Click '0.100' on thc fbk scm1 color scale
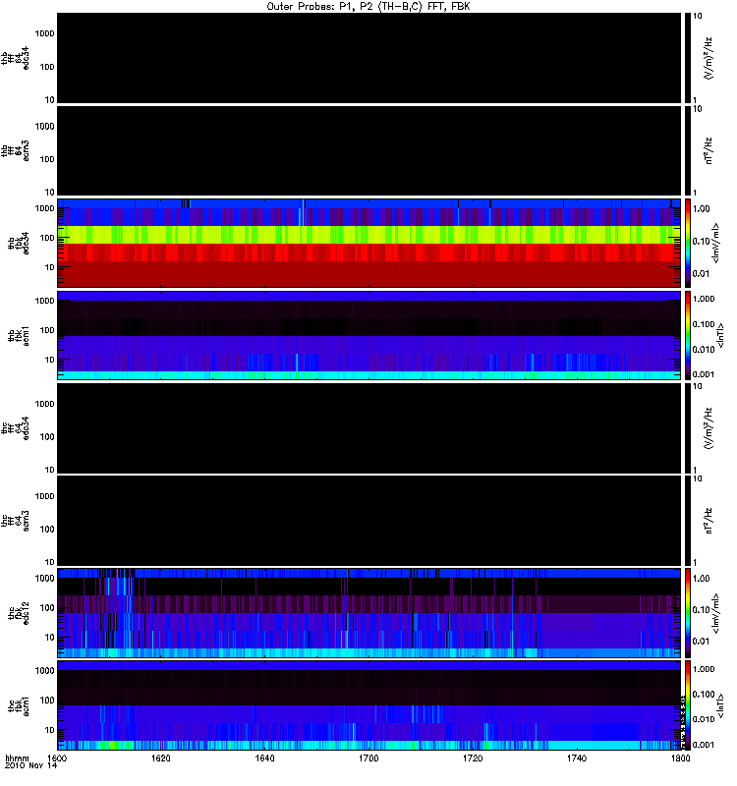 click(704, 695)
